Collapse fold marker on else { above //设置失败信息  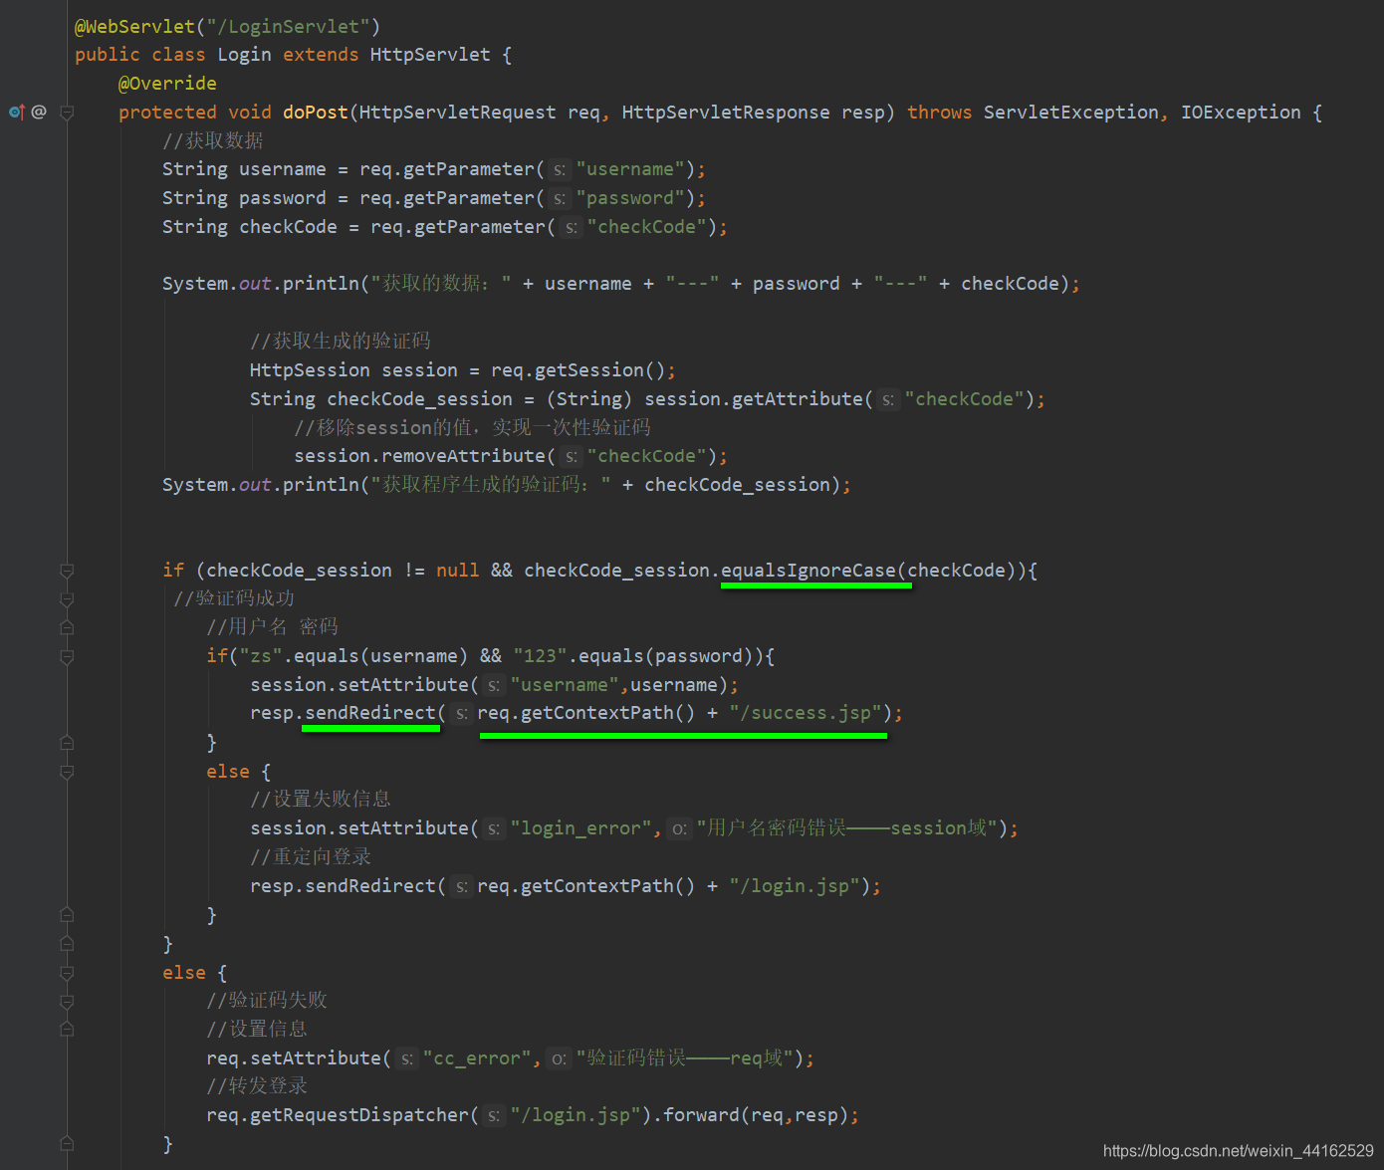click(x=67, y=772)
